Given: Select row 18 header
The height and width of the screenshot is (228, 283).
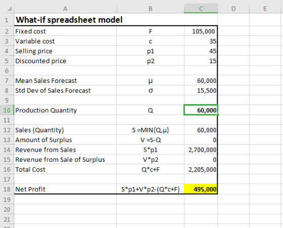Looking at the screenshot, I should (7, 189).
